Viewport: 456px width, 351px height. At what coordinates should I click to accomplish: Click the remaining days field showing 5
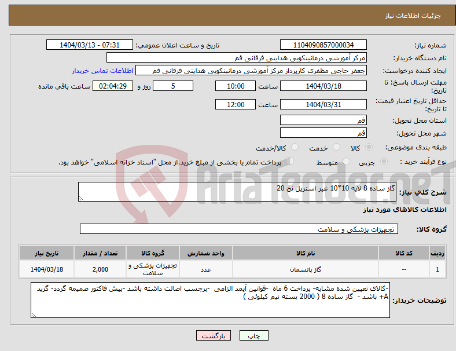click(x=173, y=86)
